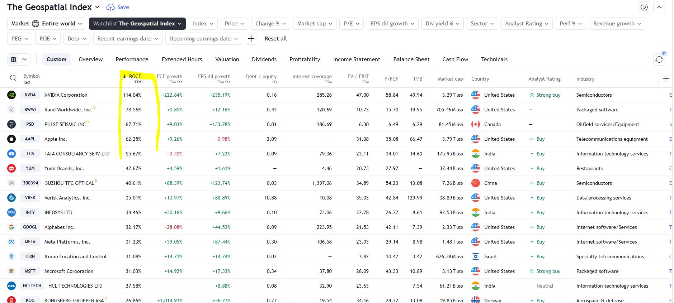Expand the Price filter dropdown

[234, 24]
